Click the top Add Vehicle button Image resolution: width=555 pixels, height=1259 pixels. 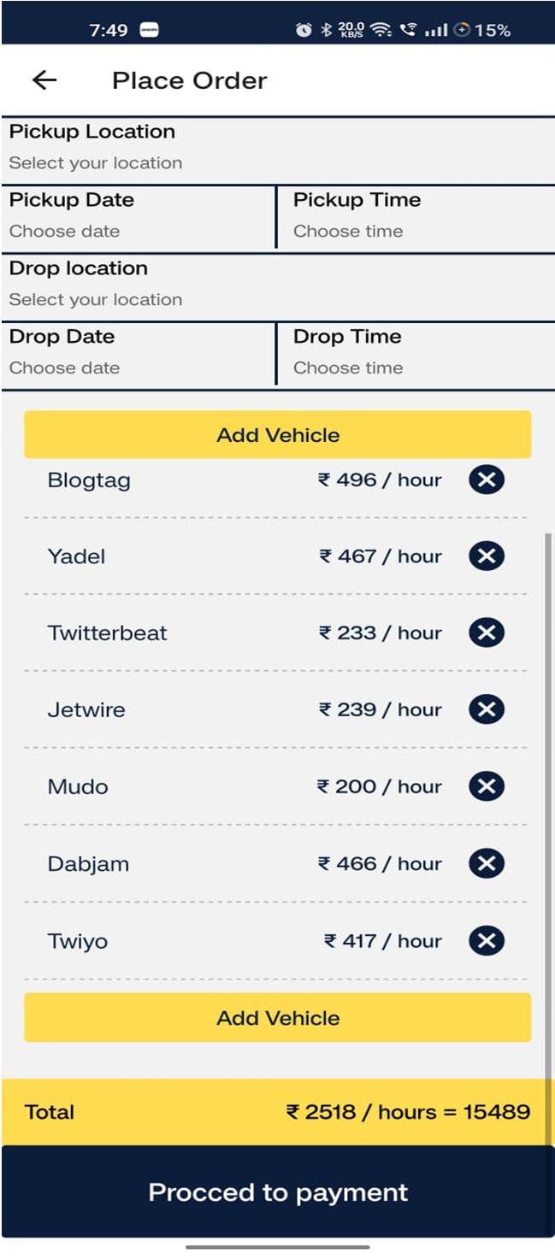pyautogui.click(x=278, y=434)
